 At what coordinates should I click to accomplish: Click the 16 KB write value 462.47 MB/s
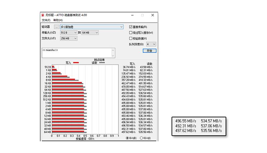[128, 83]
